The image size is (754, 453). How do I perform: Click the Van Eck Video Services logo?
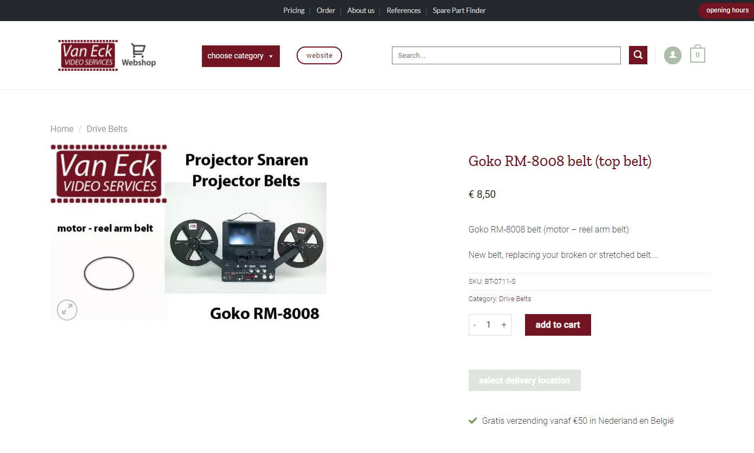tap(88, 55)
